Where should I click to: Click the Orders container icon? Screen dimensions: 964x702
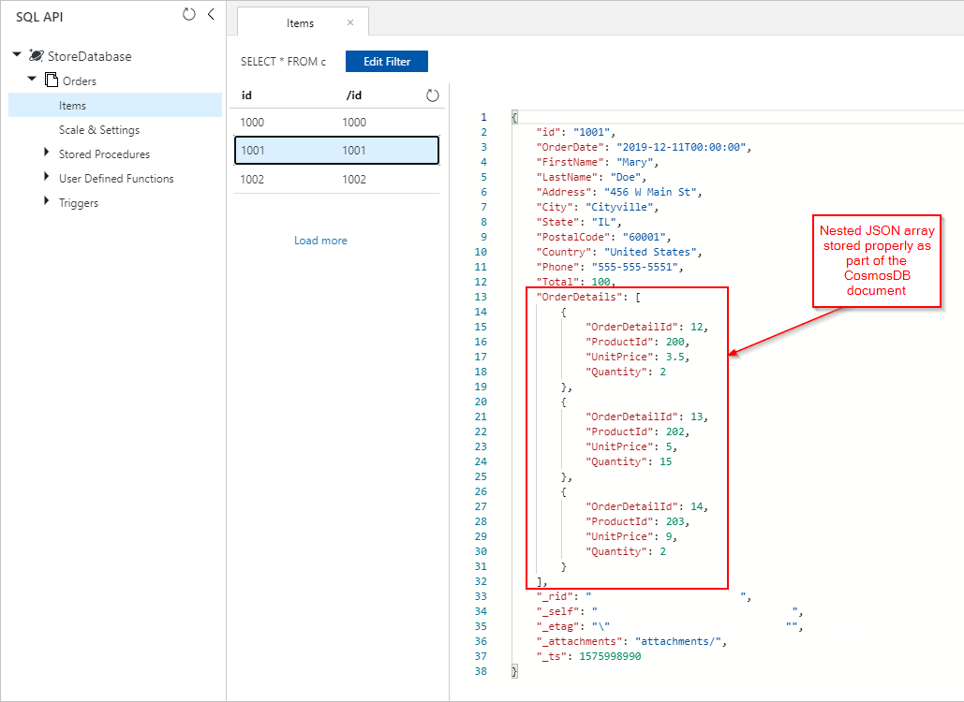(50, 80)
